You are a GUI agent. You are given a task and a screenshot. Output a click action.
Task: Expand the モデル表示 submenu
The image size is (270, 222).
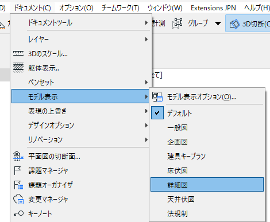80,96
